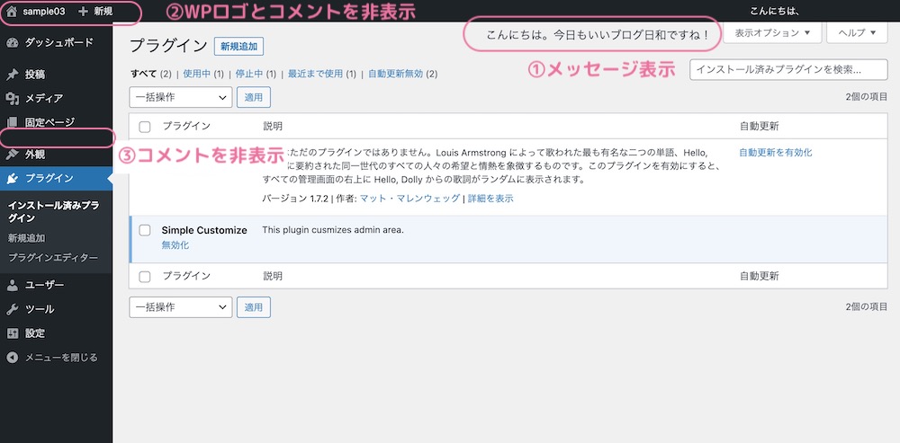Click the top 適用 button
Viewport: 900px width, 443px height.
click(x=254, y=97)
